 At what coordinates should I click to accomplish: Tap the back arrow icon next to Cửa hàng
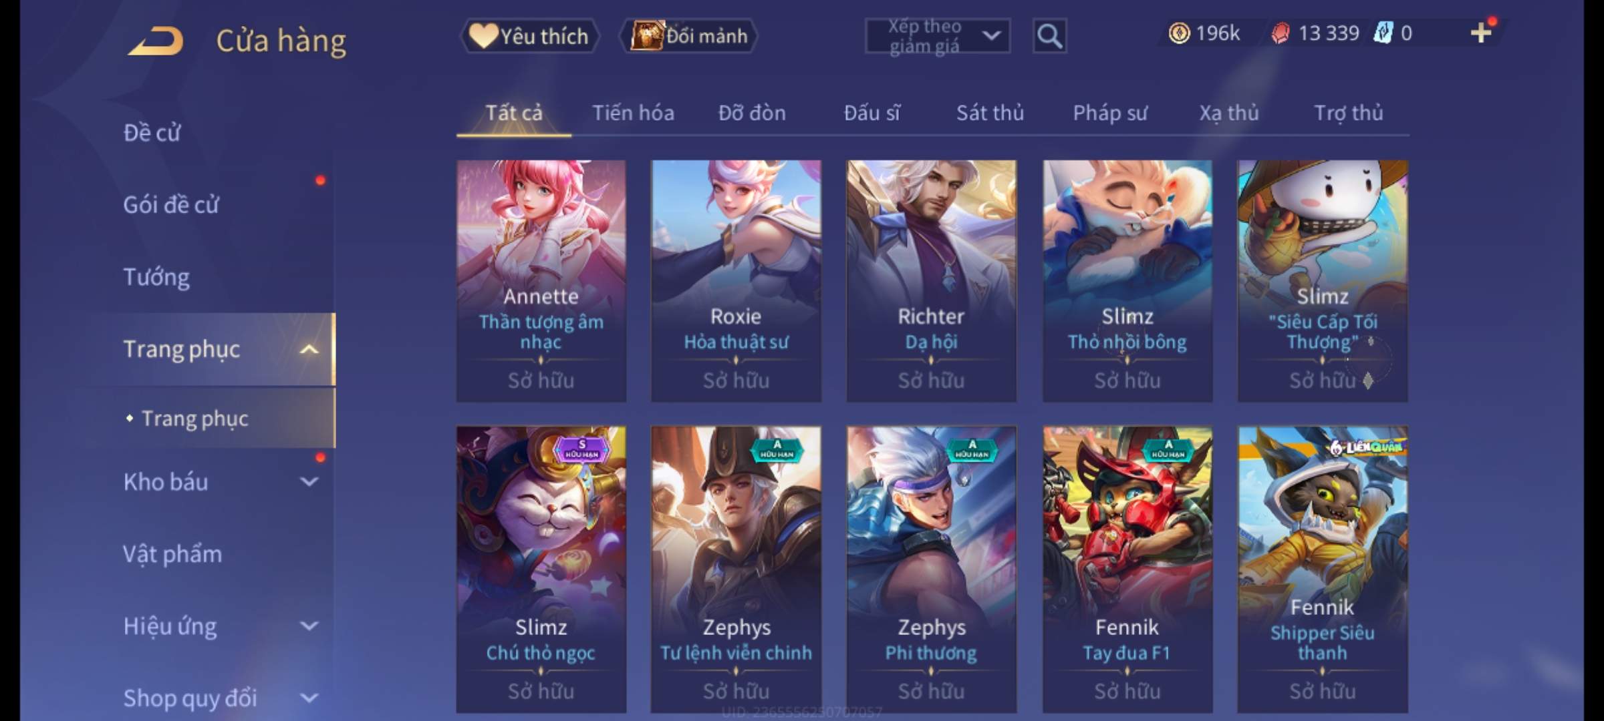pyautogui.click(x=157, y=40)
